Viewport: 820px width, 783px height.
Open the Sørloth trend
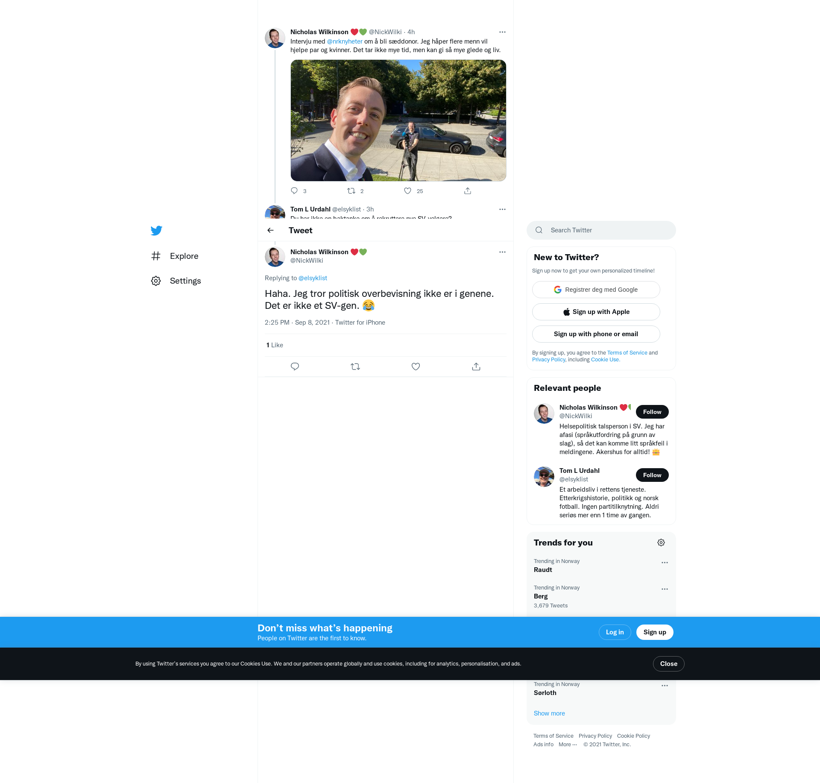click(601, 689)
